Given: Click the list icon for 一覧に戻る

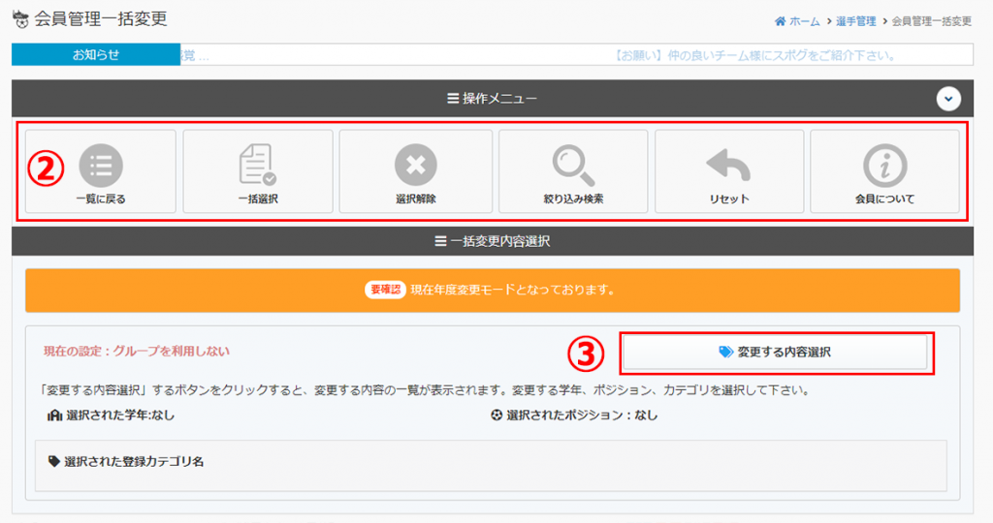Looking at the screenshot, I should (x=101, y=165).
